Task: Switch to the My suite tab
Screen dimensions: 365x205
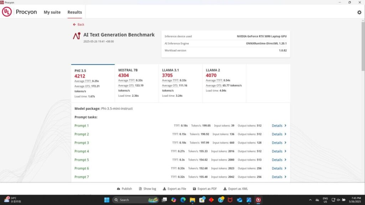Action: (x=52, y=12)
